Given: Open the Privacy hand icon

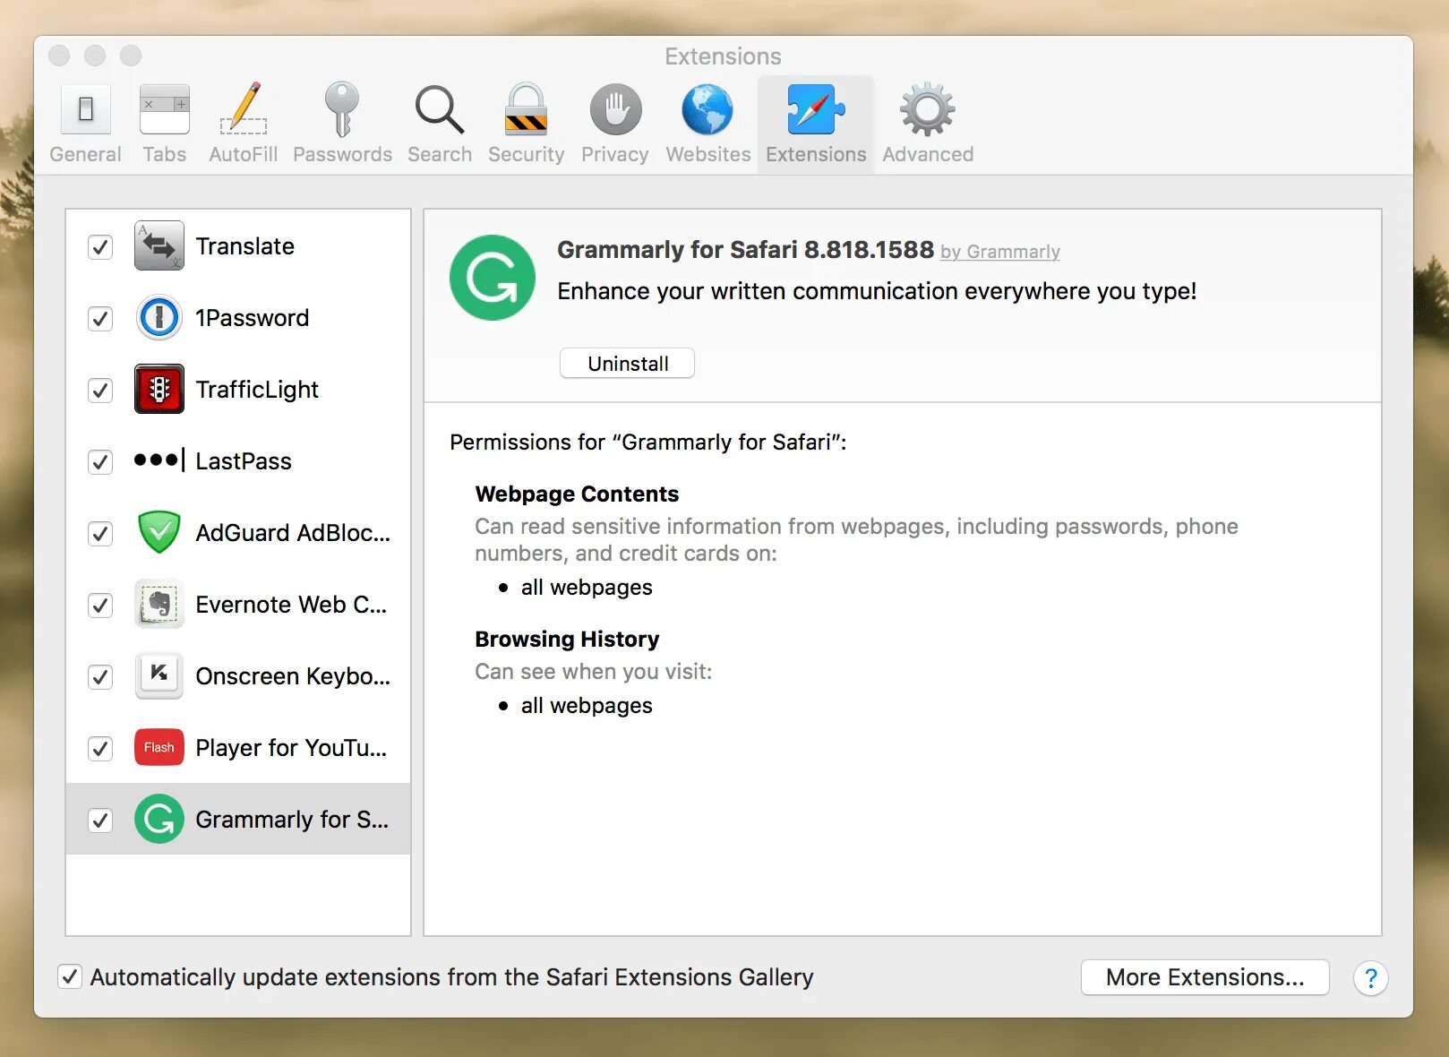Looking at the screenshot, I should coord(615,110).
